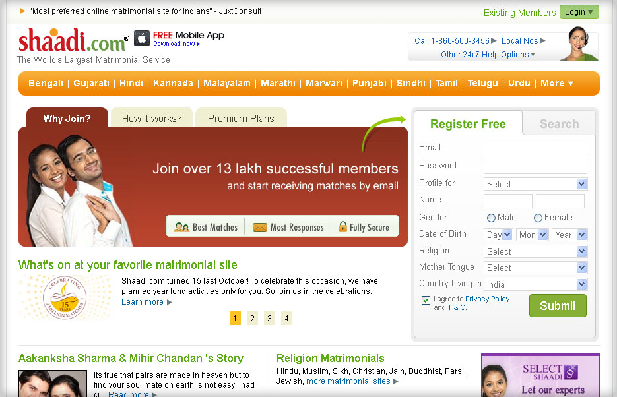This screenshot has width=617, height=397.
Task: Open the Profile for dropdown
Action: click(535, 184)
